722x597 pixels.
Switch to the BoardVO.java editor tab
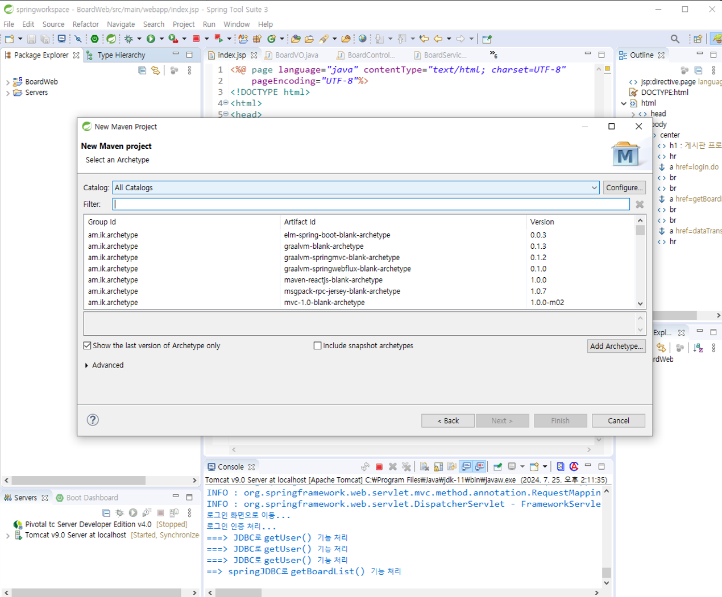point(291,55)
